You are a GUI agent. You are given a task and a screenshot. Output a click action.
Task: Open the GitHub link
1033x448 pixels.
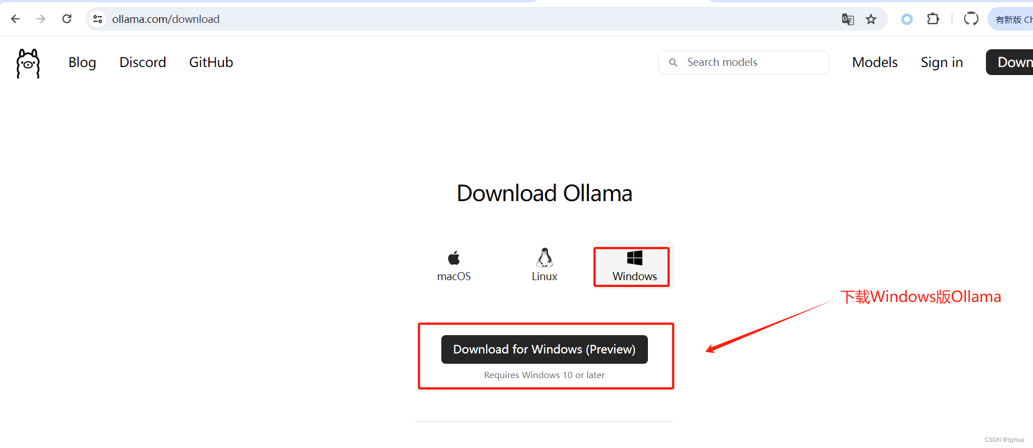coord(211,62)
